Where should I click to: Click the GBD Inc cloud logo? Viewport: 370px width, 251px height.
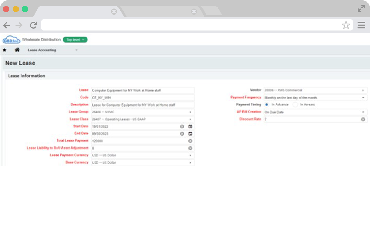(x=11, y=39)
